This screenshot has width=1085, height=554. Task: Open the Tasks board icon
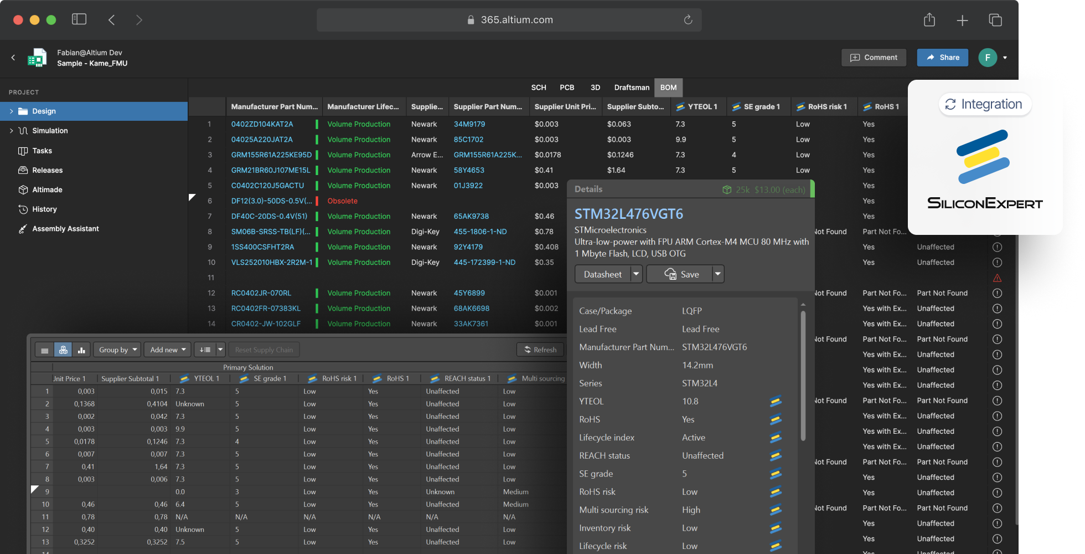click(23, 151)
